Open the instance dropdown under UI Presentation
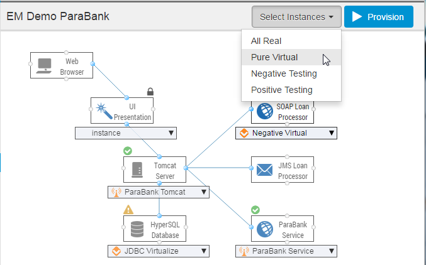The width and height of the screenshot is (426, 265). (x=126, y=133)
